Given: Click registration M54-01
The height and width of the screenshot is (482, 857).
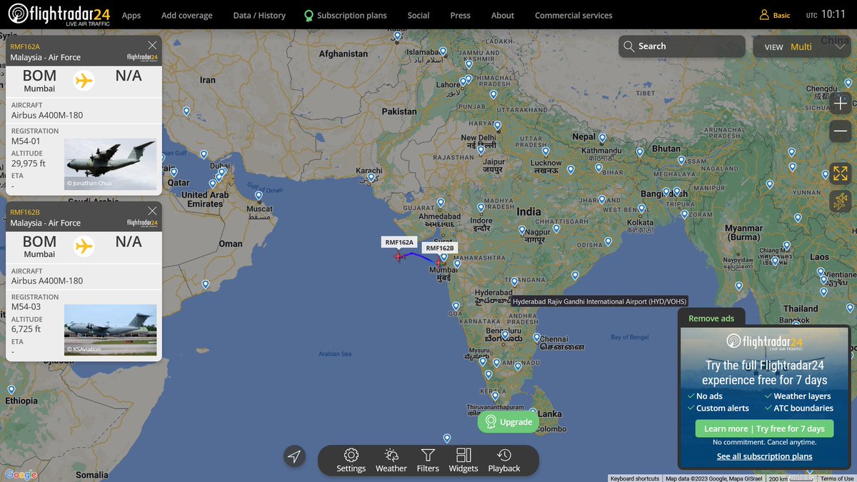Looking at the screenshot, I should [x=26, y=141].
